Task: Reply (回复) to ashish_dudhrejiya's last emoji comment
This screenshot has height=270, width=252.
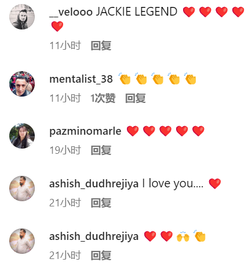Action: pyautogui.click(x=101, y=256)
